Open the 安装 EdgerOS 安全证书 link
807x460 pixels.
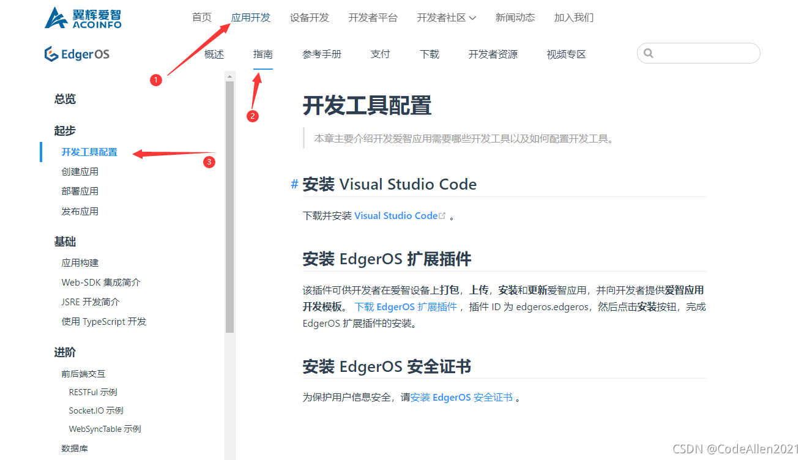pyautogui.click(x=462, y=398)
